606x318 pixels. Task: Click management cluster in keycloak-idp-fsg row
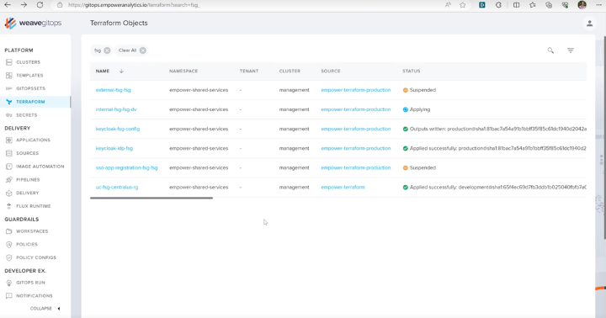click(294, 148)
